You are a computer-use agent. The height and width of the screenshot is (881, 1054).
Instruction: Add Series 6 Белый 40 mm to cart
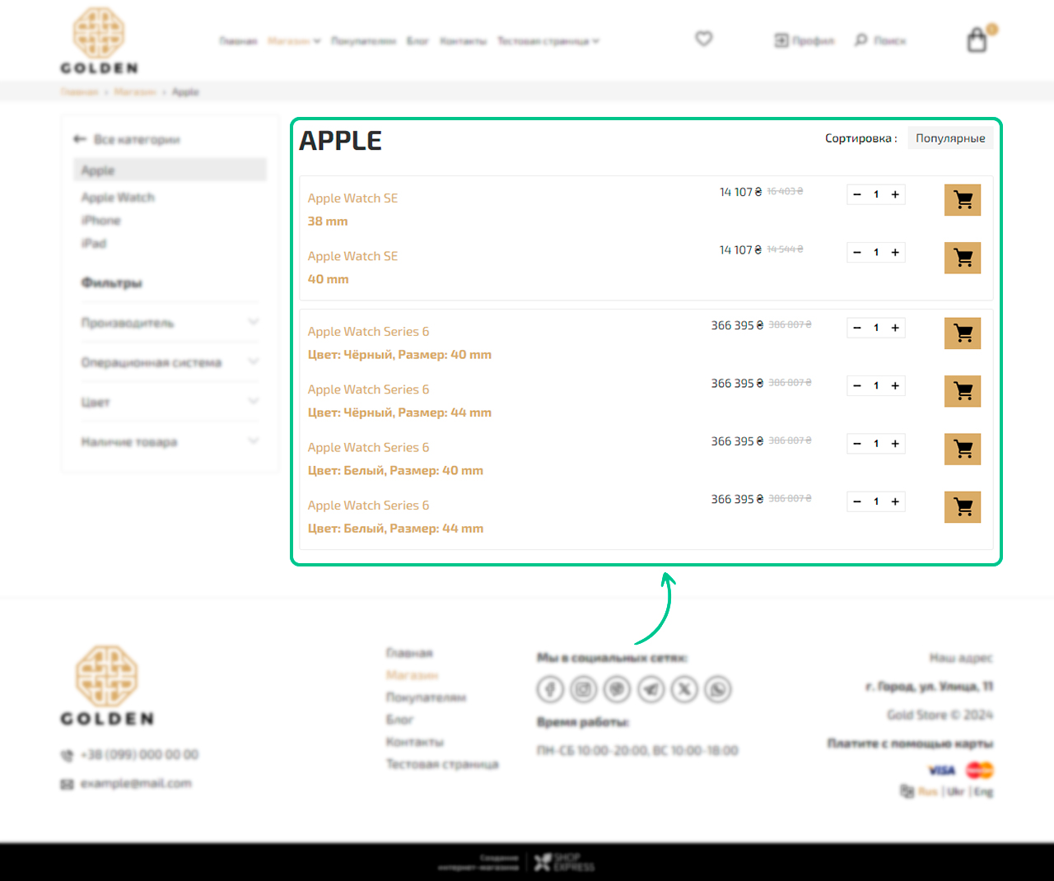(963, 450)
